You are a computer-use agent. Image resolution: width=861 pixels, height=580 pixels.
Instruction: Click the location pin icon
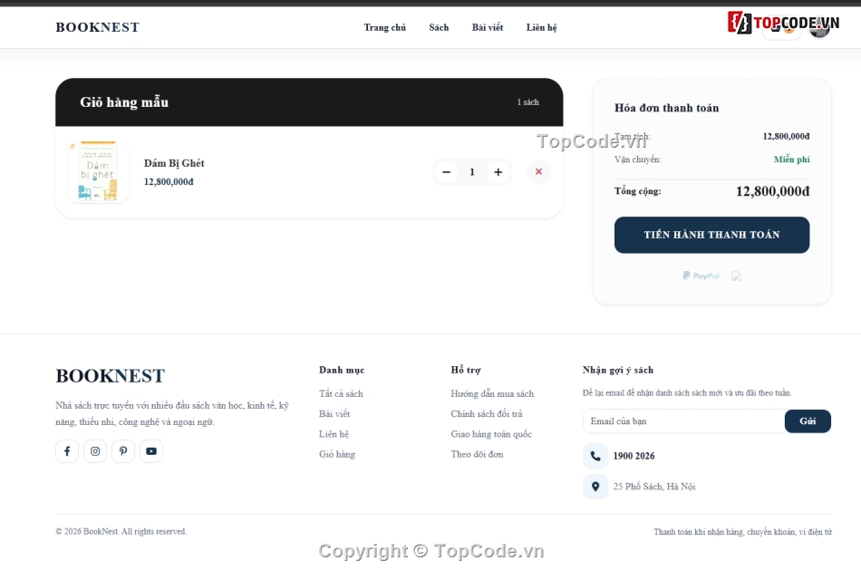click(595, 487)
